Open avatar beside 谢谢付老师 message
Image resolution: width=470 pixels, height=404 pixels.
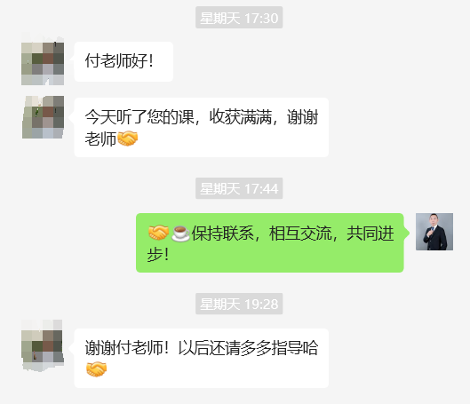click(x=43, y=345)
